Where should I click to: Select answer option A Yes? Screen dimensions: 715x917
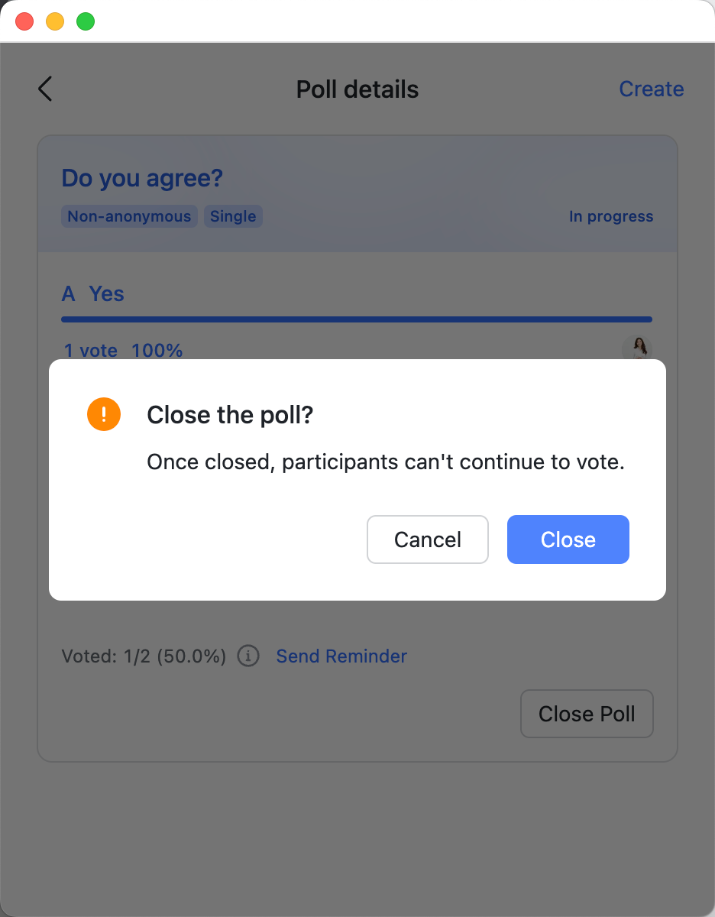pyautogui.click(x=92, y=293)
